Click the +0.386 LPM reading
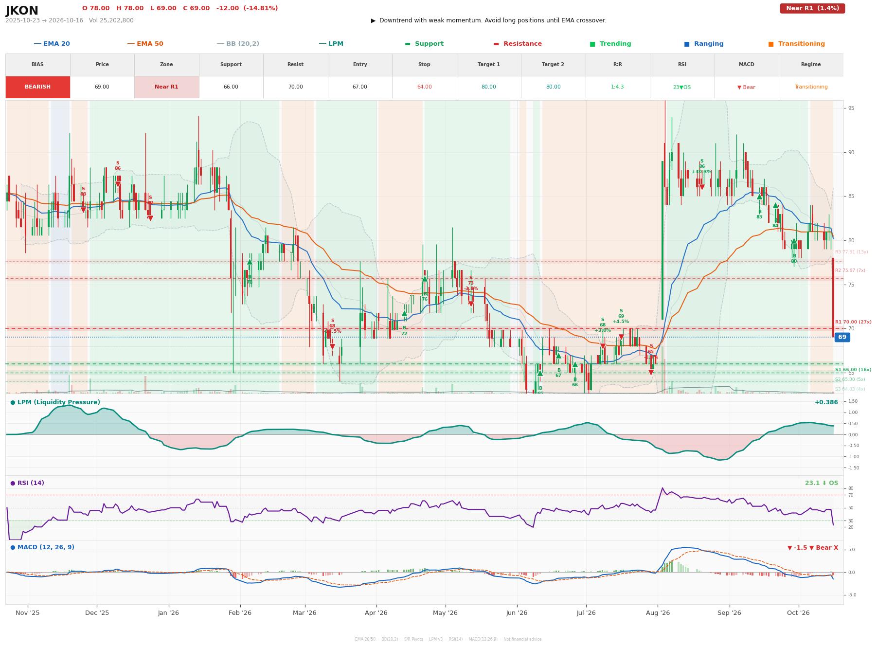877x647 pixels. coord(826,402)
